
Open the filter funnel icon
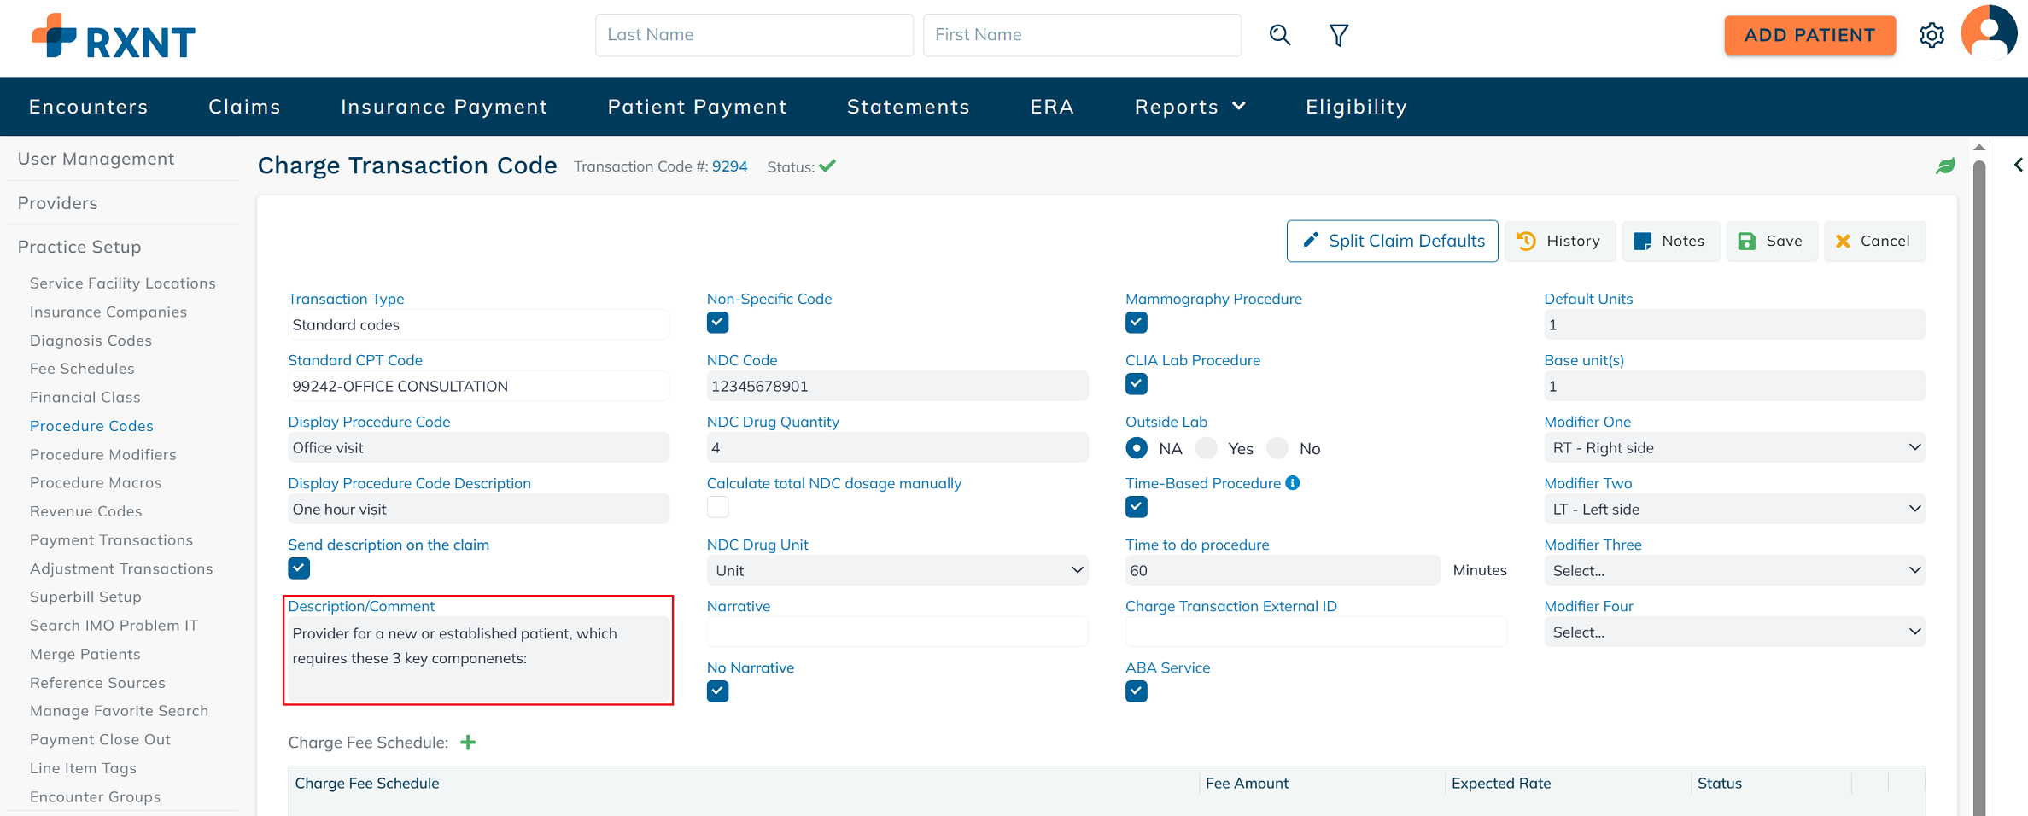(x=1338, y=35)
